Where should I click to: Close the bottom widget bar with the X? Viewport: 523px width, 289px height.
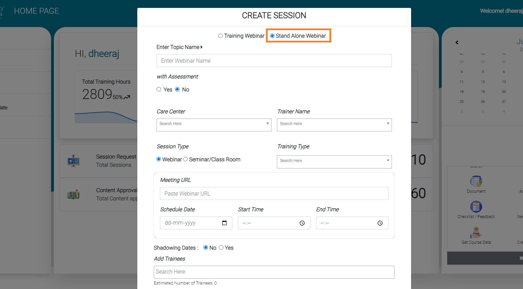click(x=521, y=258)
